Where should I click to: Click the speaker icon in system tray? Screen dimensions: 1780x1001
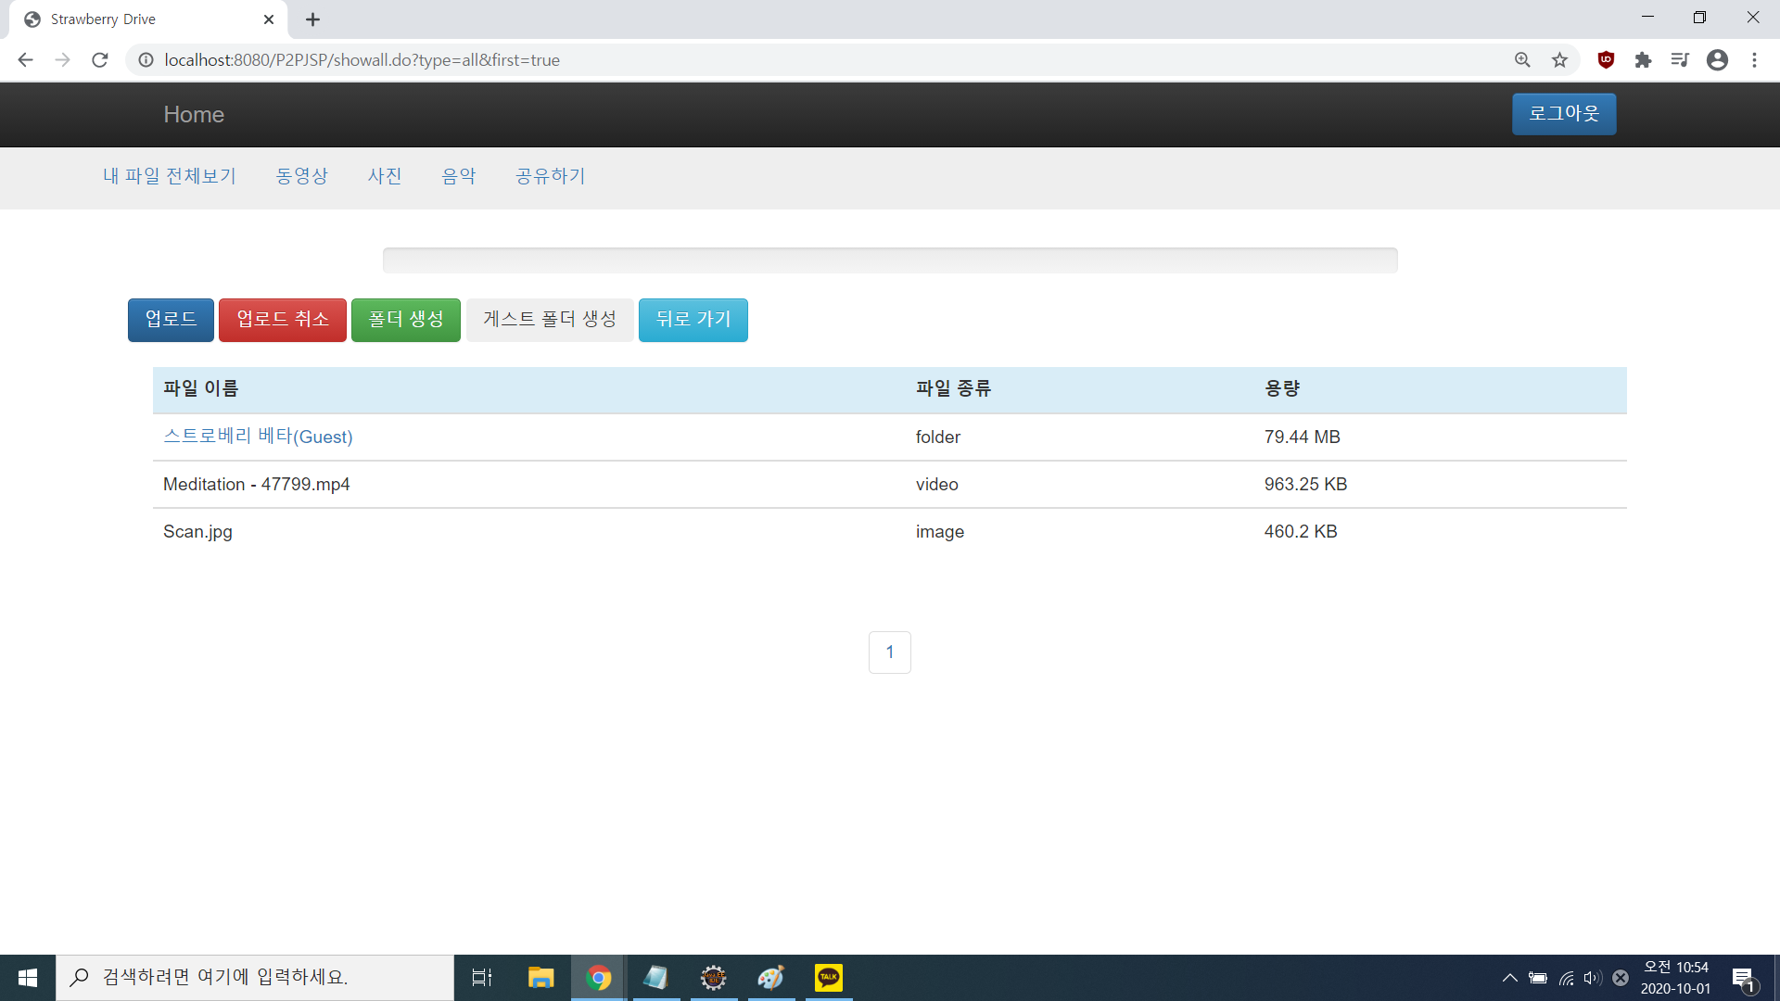(x=1592, y=977)
